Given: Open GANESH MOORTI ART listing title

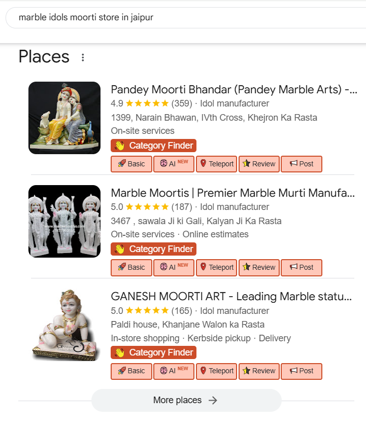Looking at the screenshot, I should pos(231,296).
